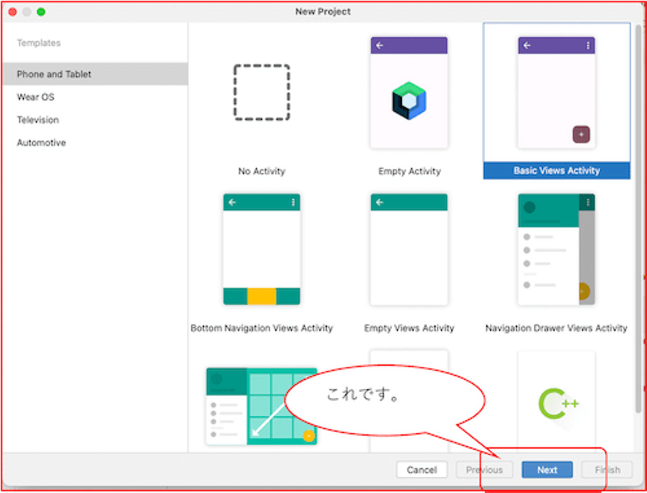Click the Previous button
This screenshot has width=647, height=493.
(484, 470)
